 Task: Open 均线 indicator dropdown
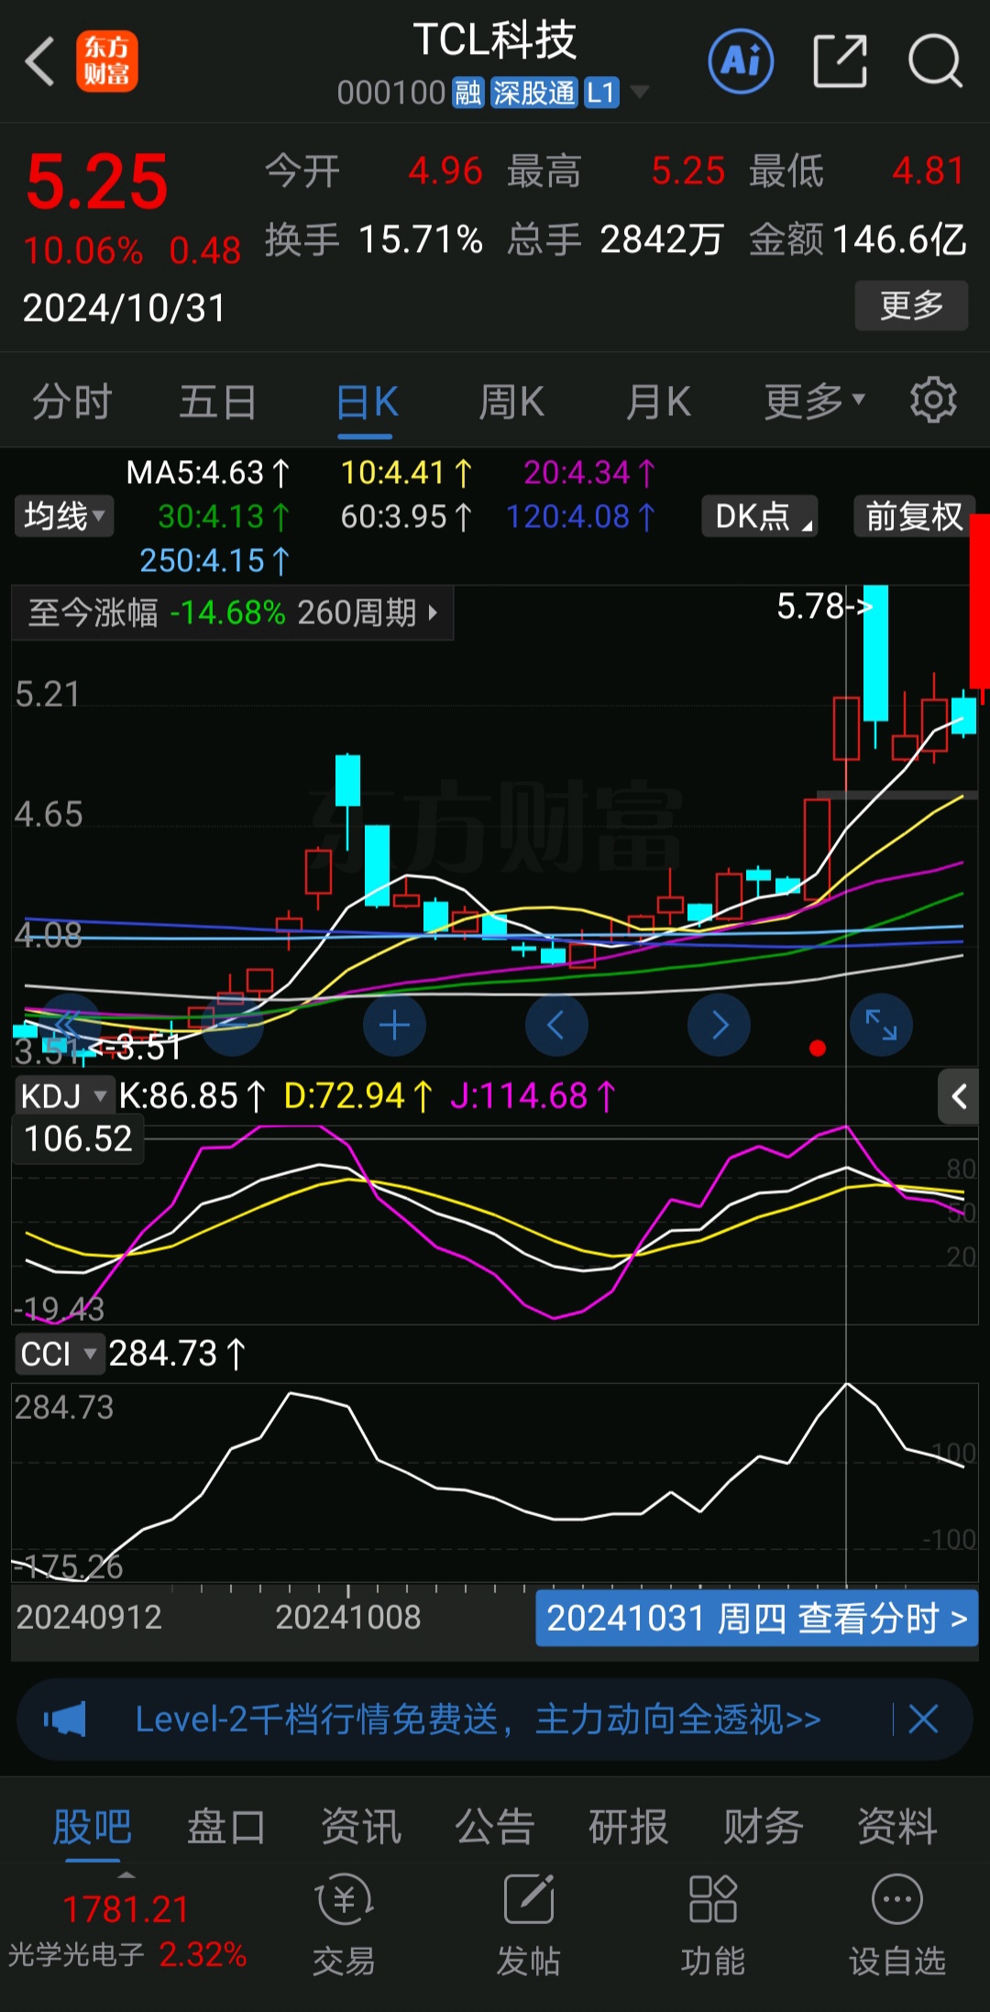[x=63, y=516]
